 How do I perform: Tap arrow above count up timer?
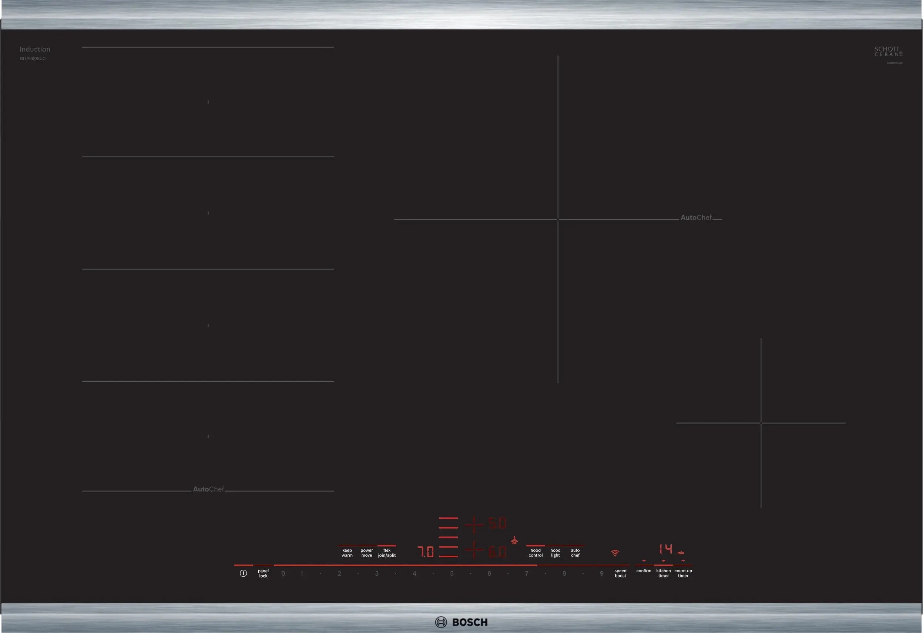683,561
